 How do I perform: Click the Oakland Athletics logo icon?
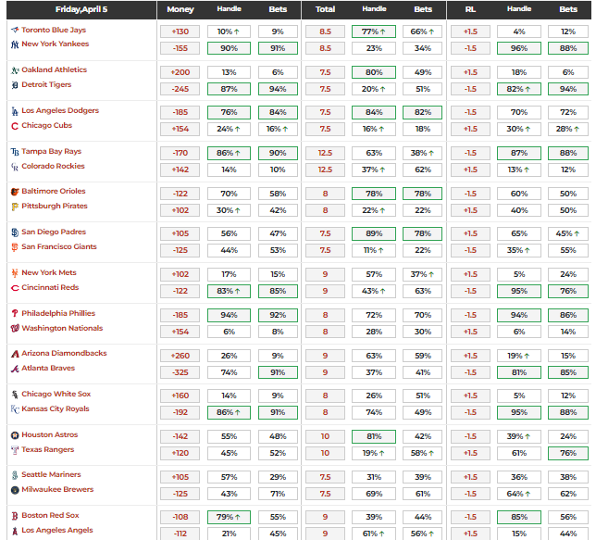click(15, 70)
